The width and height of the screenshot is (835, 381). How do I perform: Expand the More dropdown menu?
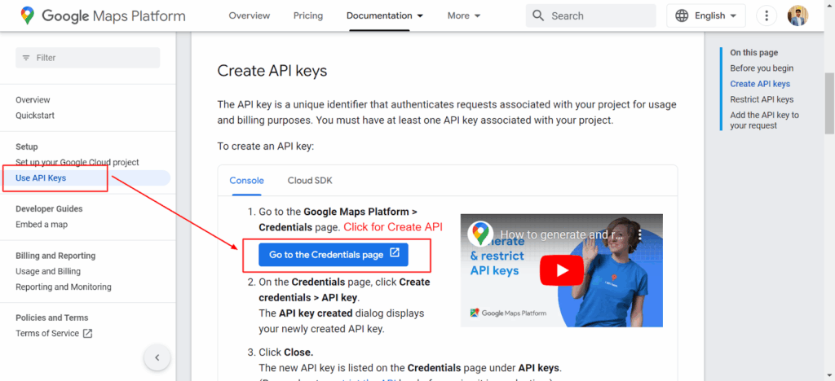click(x=464, y=15)
